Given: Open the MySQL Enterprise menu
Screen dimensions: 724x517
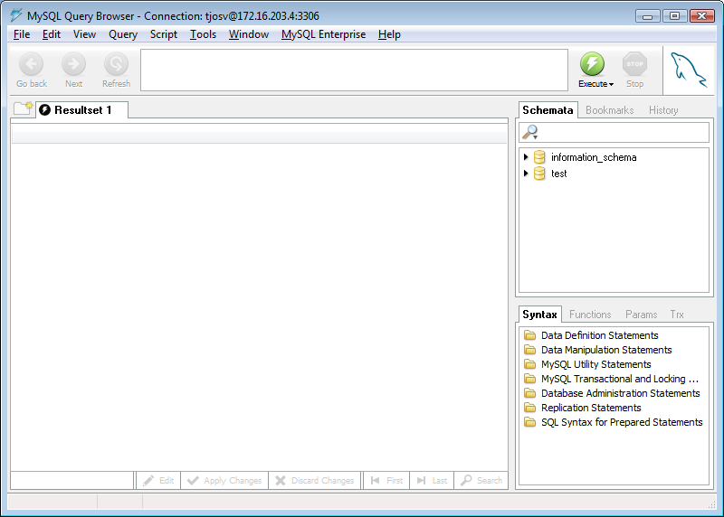Looking at the screenshot, I should (x=323, y=34).
